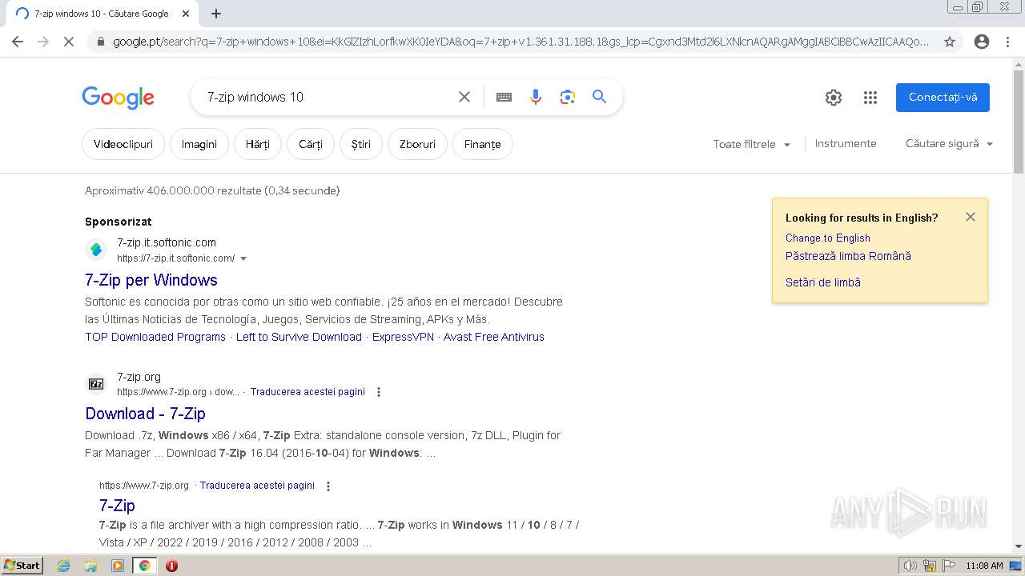Expand the Softonic ad URL dropdown arrow
The height and width of the screenshot is (576, 1025).
[243, 258]
